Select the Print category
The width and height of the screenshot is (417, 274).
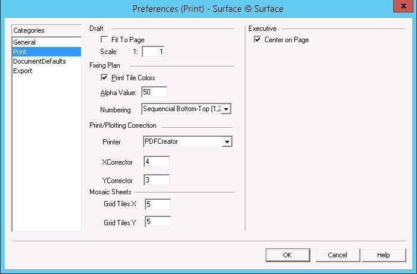pos(20,52)
